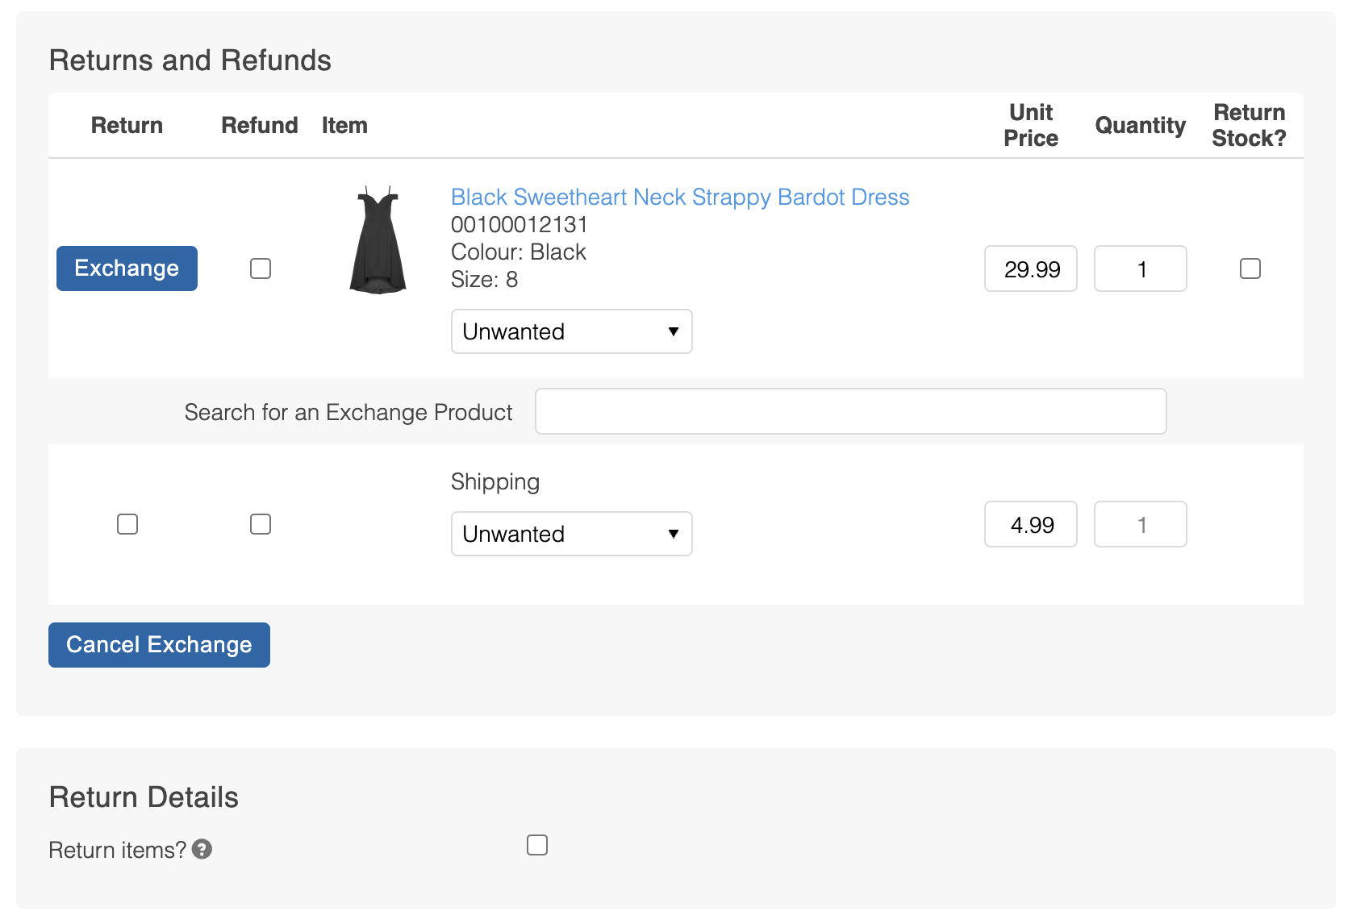Viewport: 1352px width, 924px height.
Task: Click the Return Stock? column header
Action: pos(1249,125)
